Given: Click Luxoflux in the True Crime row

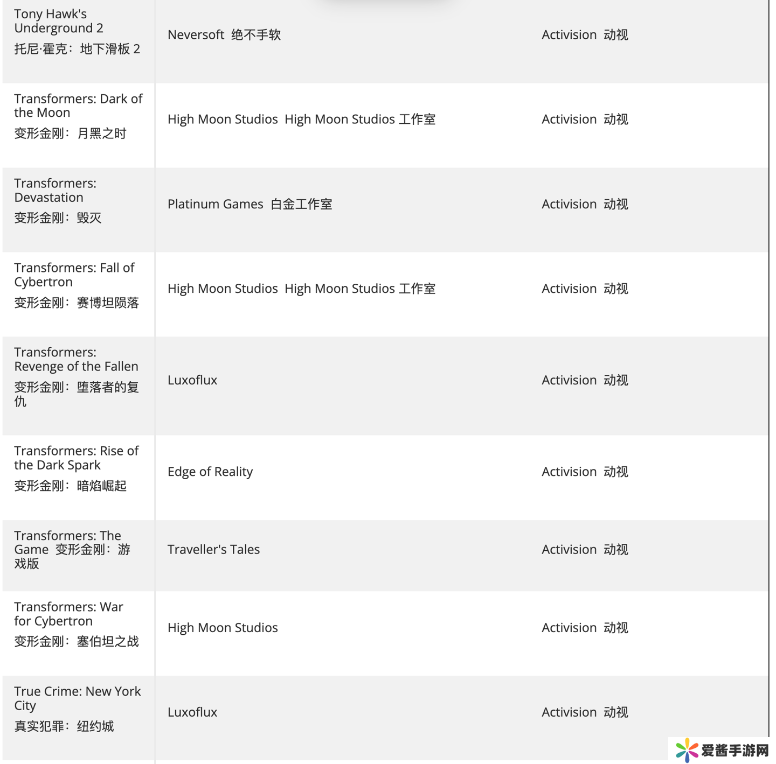Looking at the screenshot, I should pyautogui.click(x=192, y=712).
